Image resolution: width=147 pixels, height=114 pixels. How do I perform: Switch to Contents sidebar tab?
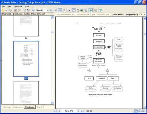tap(7, 107)
